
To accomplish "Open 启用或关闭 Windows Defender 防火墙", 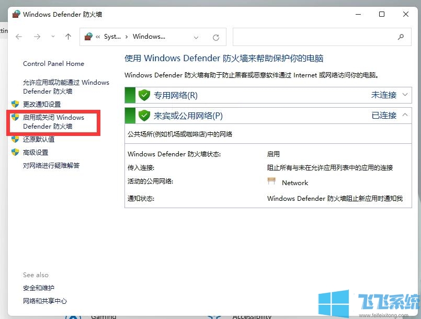I will click(x=54, y=122).
